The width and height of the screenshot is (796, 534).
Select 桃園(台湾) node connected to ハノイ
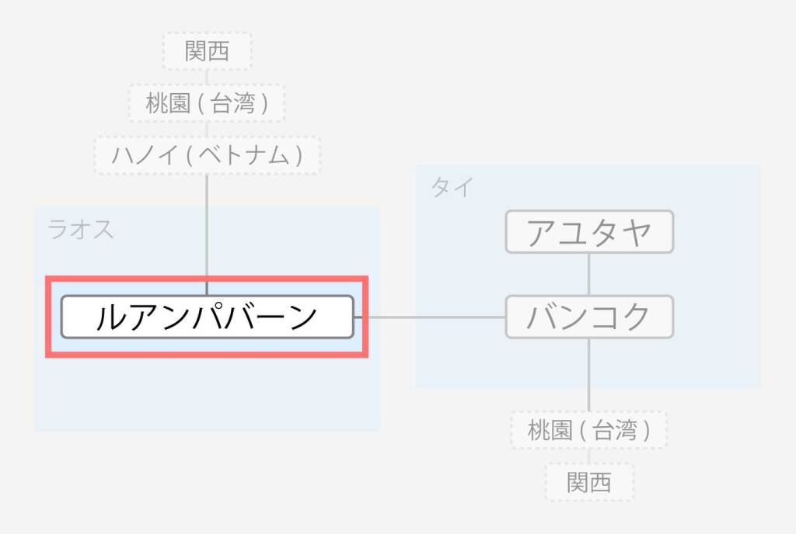[207, 103]
